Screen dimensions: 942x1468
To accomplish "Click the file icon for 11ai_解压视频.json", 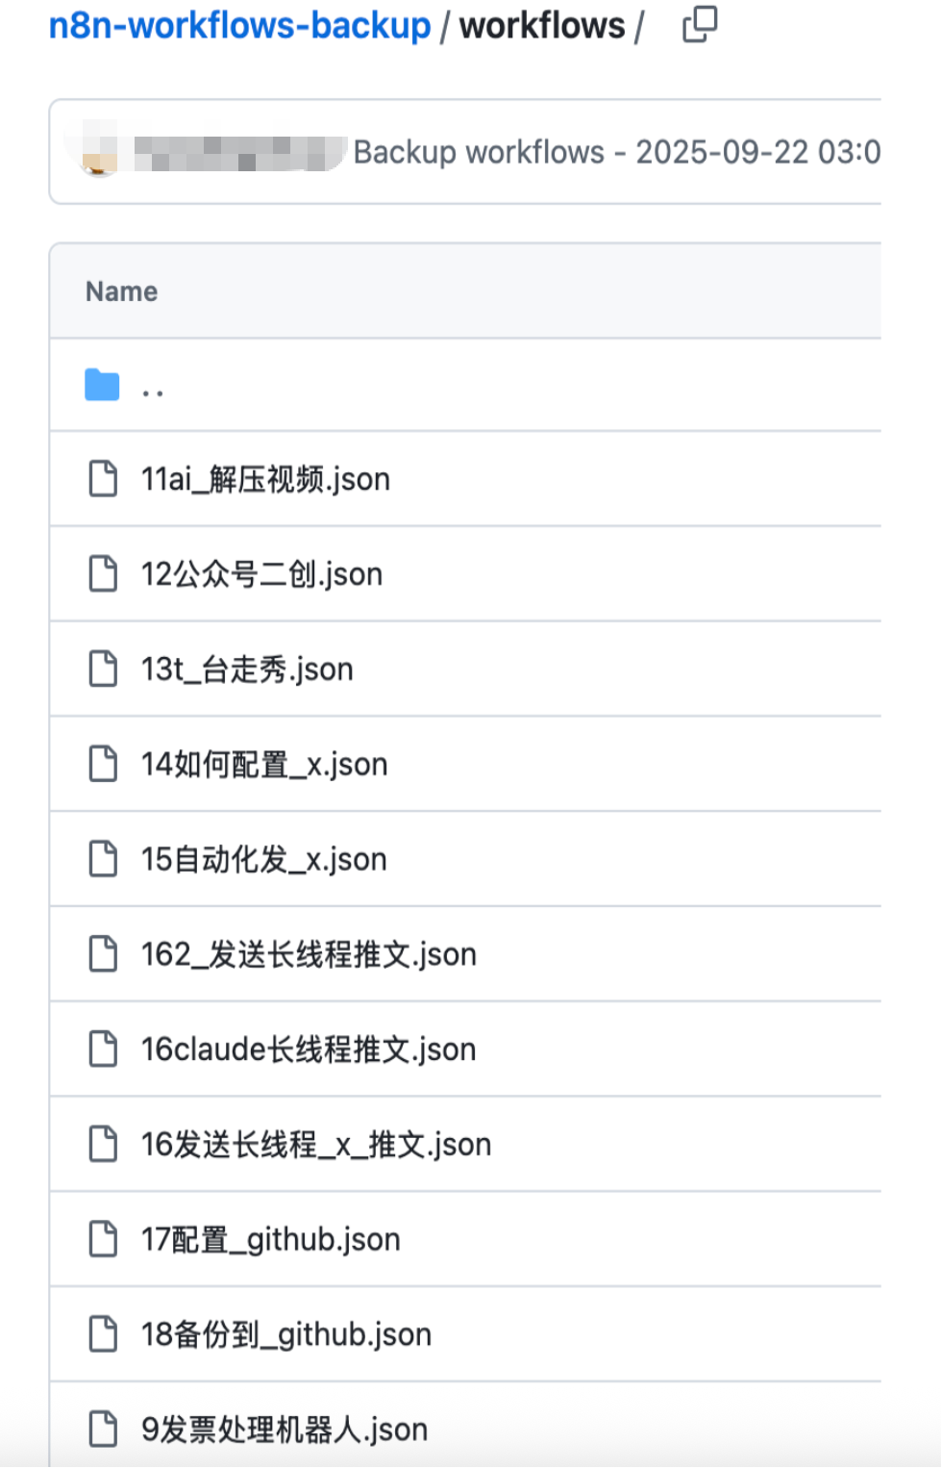I will (103, 478).
